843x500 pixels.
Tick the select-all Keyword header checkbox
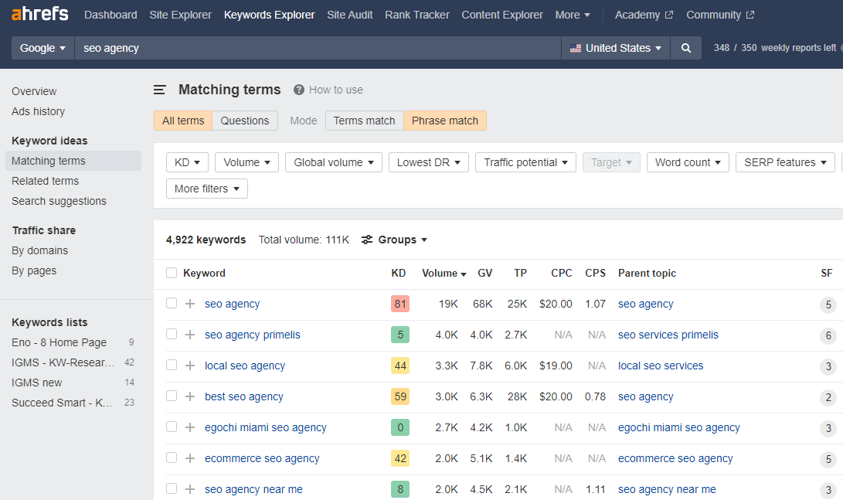[172, 273]
